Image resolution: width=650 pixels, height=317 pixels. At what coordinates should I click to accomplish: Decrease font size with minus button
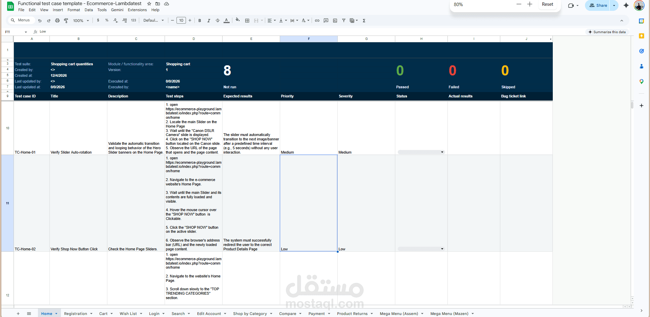click(172, 21)
